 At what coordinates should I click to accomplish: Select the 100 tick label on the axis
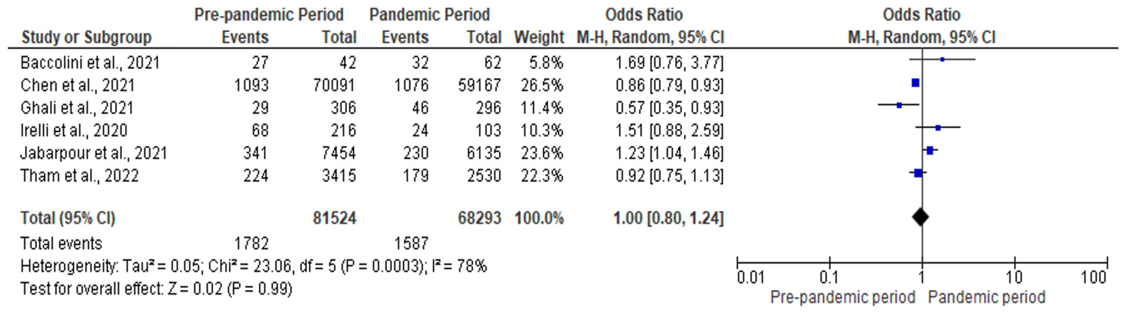[x=1093, y=277]
